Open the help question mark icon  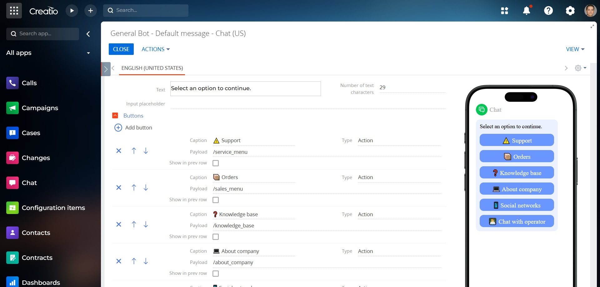(x=548, y=11)
